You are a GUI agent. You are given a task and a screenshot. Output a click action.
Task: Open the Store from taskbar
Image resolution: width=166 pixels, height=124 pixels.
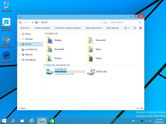[52, 121]
